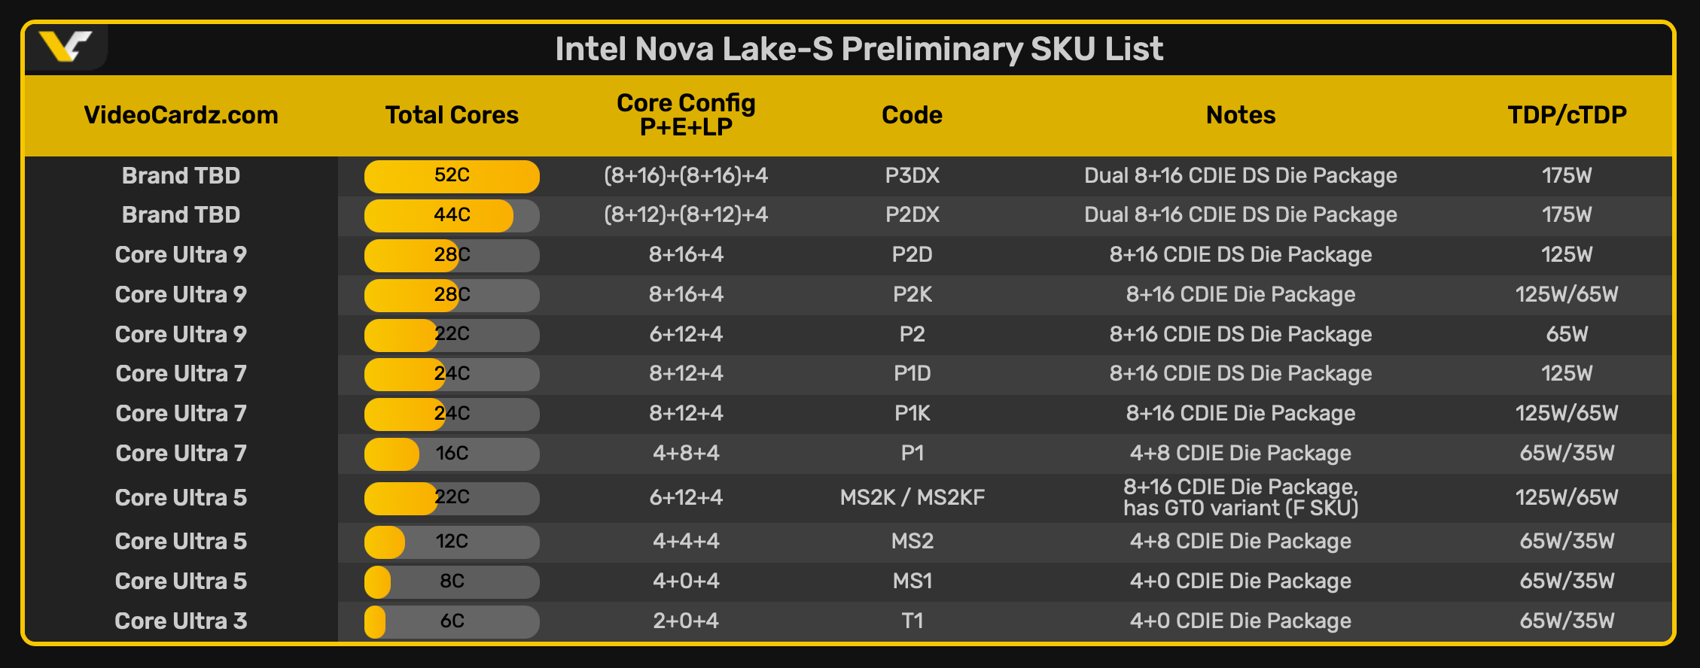This screenshot has width=1700, height=668.
Task: Click the VideoCardz.com header text
Action: point(181,115)
